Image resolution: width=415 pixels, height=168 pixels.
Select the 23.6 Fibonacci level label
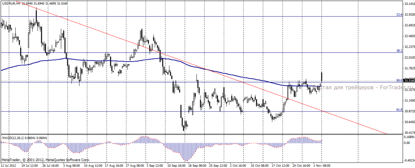click(399, 15)
